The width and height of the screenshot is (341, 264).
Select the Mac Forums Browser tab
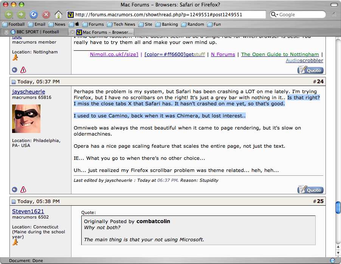tap(104, 32)
